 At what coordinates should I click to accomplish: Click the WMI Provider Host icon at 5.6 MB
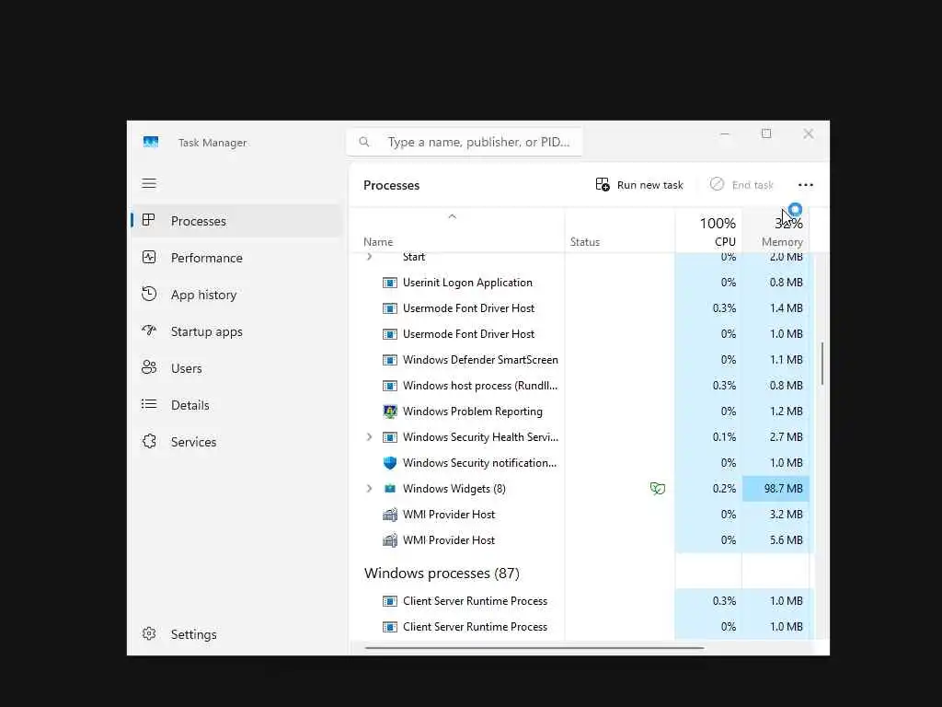click(x=390, y=540)
